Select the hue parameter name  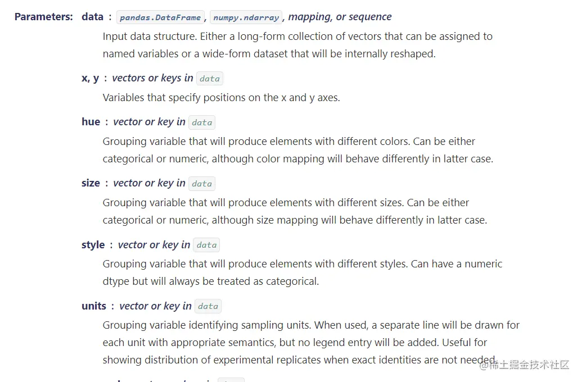pyautogui.click(x=91, y=122)
